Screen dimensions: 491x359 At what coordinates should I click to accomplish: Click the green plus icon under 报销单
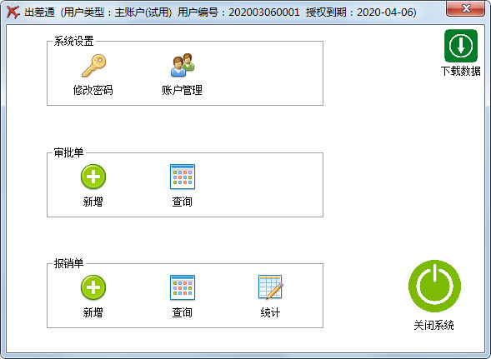[x=93, y=287]
